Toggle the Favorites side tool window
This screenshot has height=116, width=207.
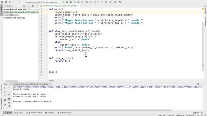pos(1,104)
